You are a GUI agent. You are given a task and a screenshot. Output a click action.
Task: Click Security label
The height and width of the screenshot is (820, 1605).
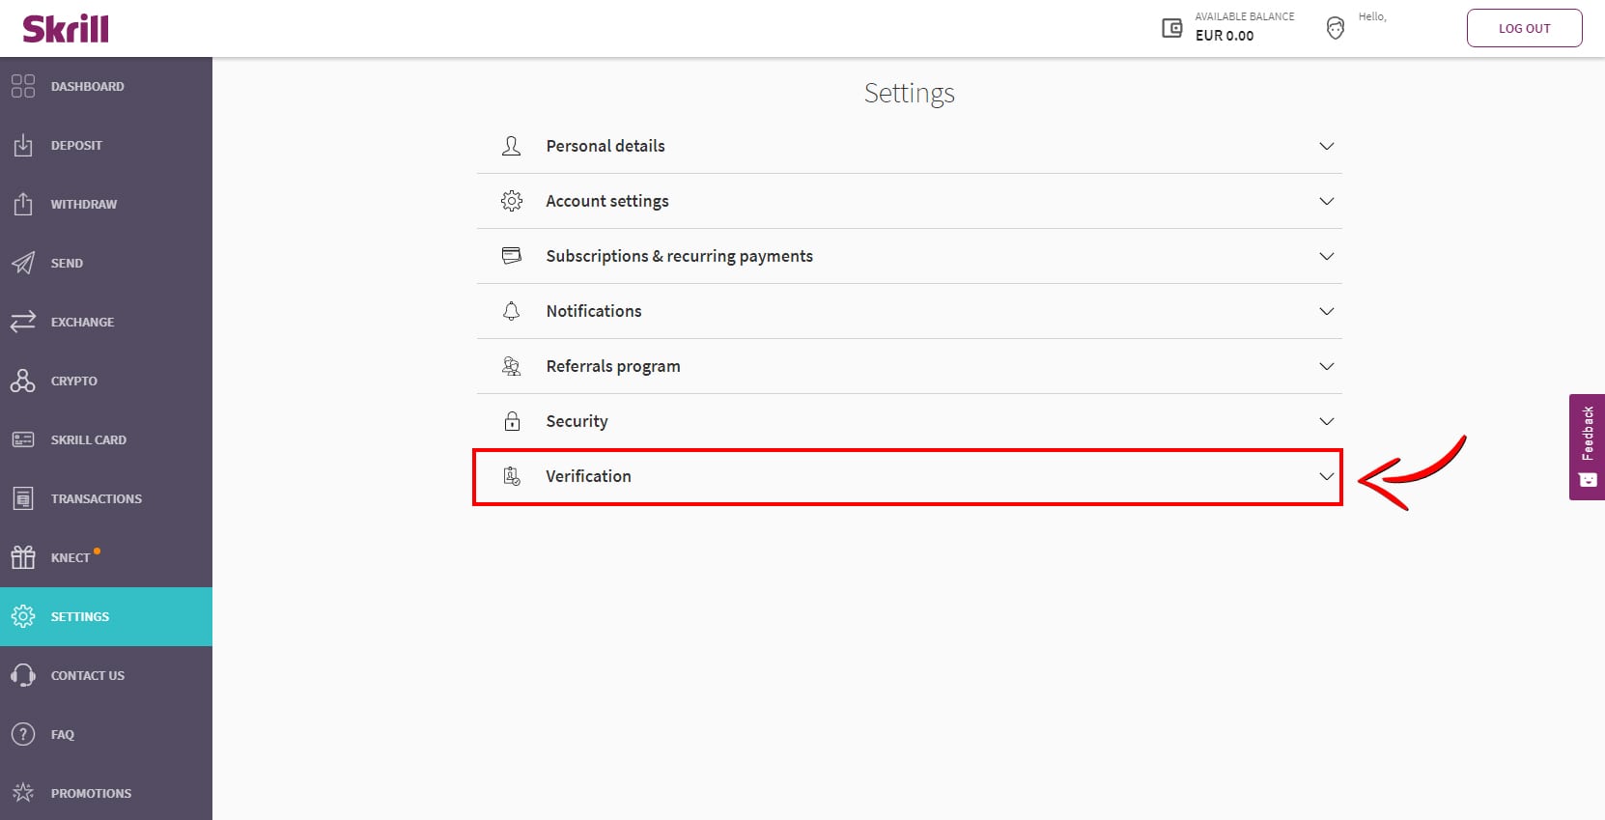(x=577, y=421)
